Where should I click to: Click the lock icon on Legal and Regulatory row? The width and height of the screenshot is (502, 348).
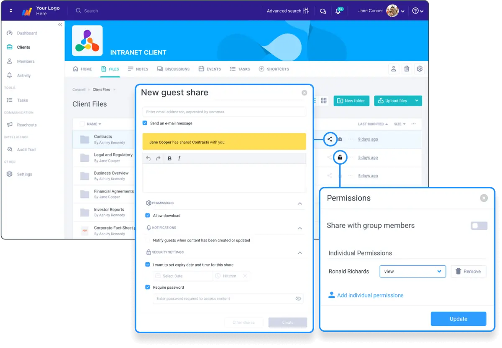(340, 157)
